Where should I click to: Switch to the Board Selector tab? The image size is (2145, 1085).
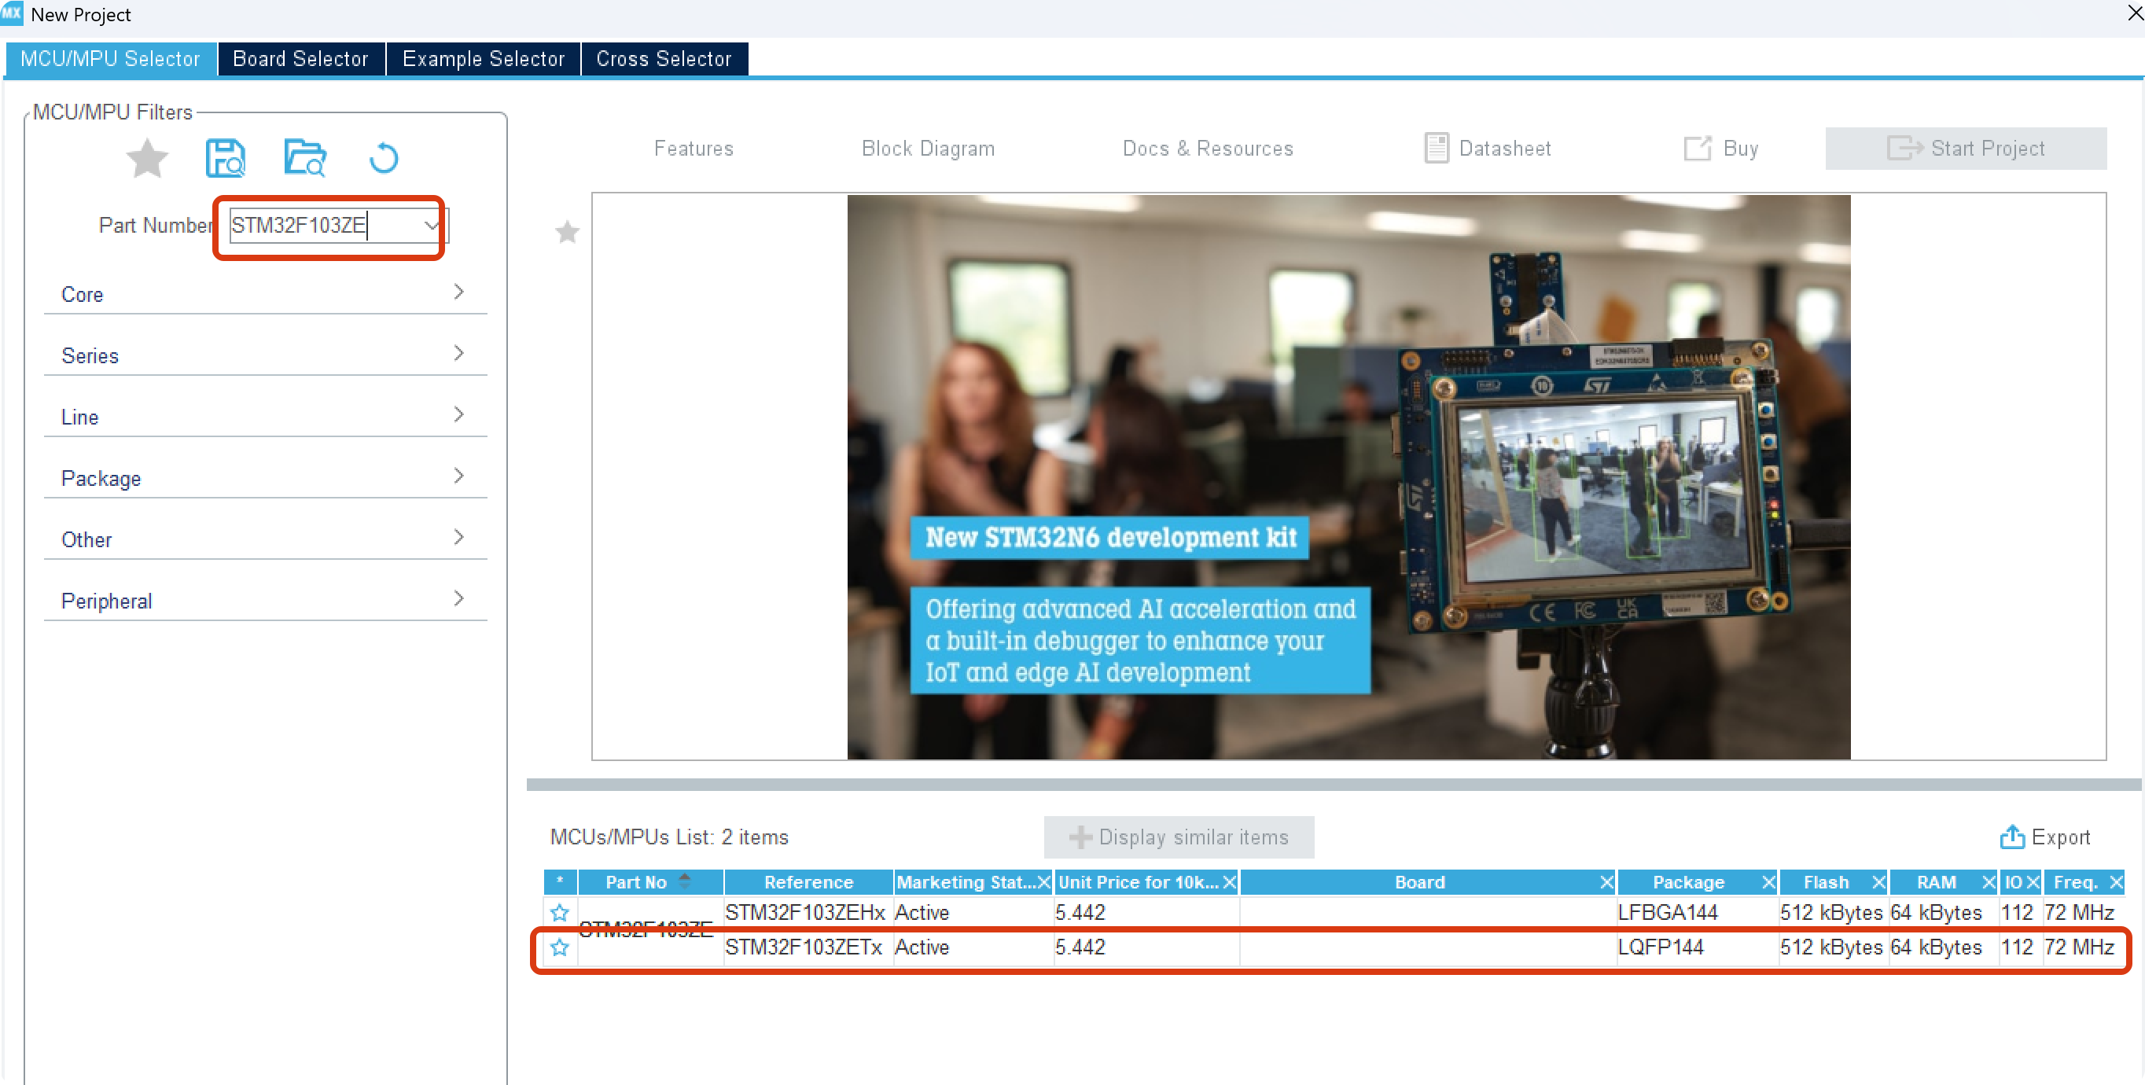click(x=300, y=59)
